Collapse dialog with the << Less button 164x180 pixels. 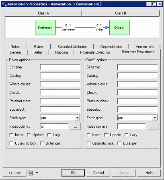(x=14, y=173)
